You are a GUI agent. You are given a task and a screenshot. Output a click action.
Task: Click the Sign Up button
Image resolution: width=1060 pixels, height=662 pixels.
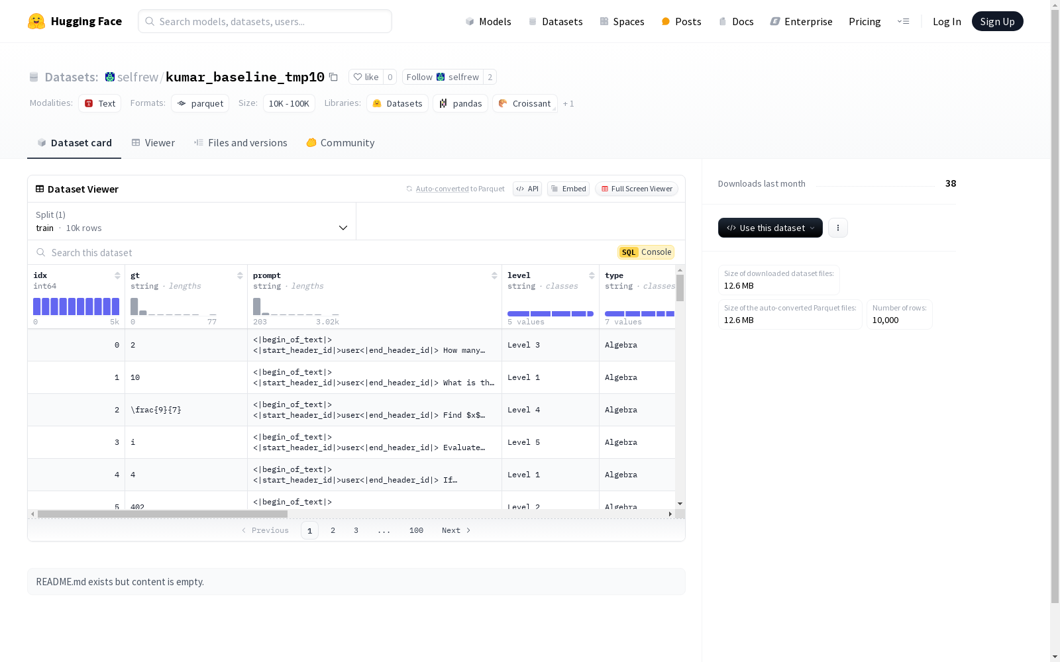(998, 21)
